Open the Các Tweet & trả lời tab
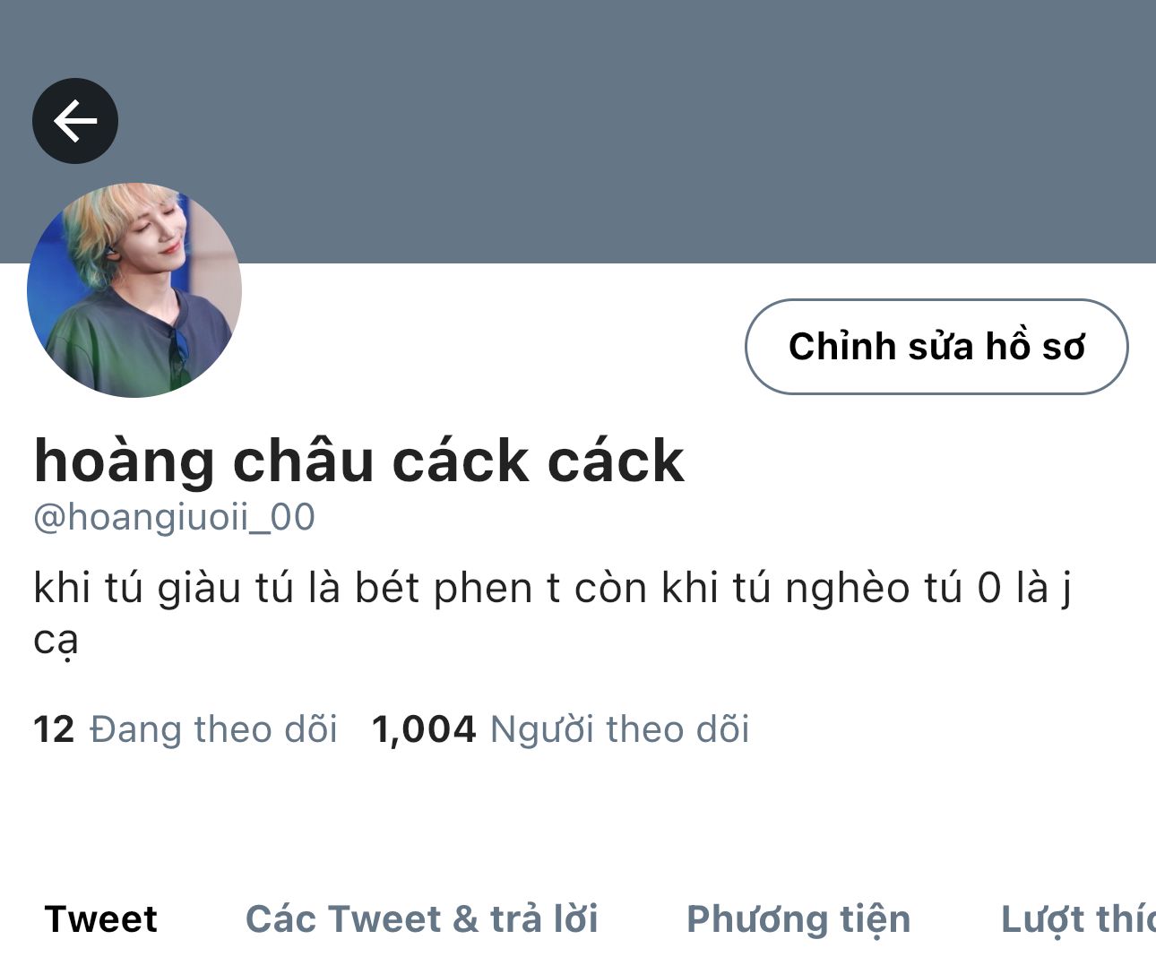The height and width of the screenshot is (974, 1156). pos(422,919)
